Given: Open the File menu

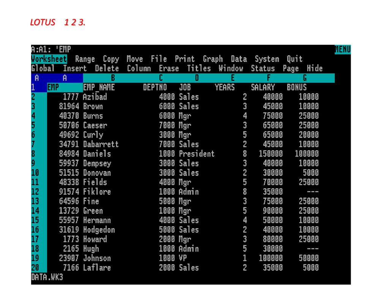Looking at the screenshot, I should pos(159,59).
